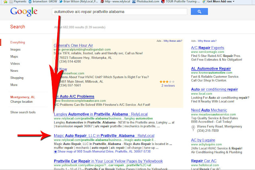Select Images search category
This screenshot has height=170, width=255.
pyautogui.click(x=16, y=49)
